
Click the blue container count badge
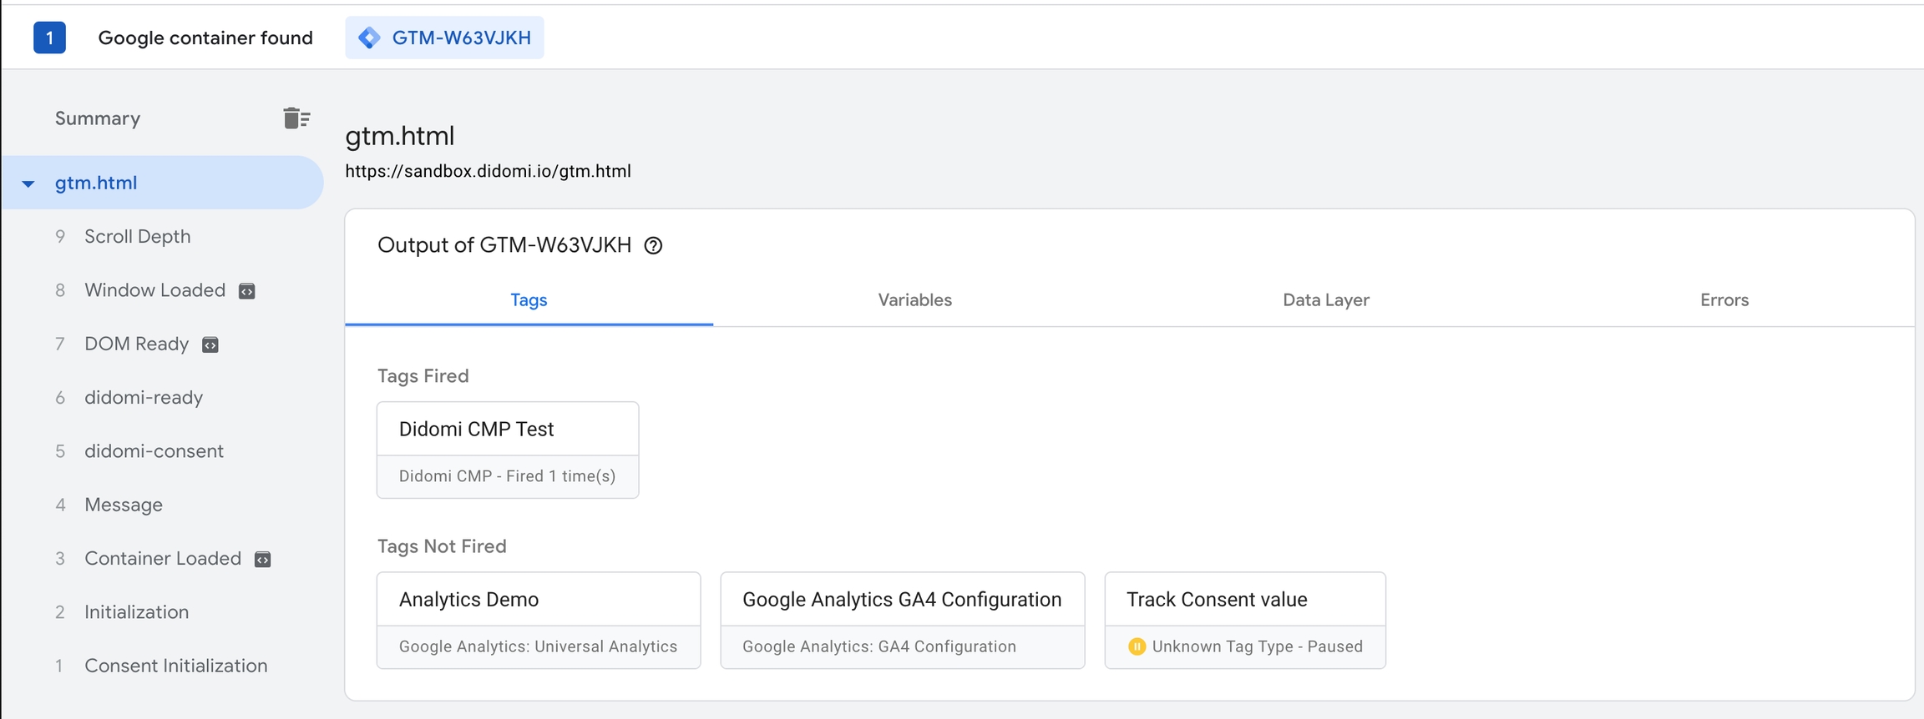click(49, 38)
